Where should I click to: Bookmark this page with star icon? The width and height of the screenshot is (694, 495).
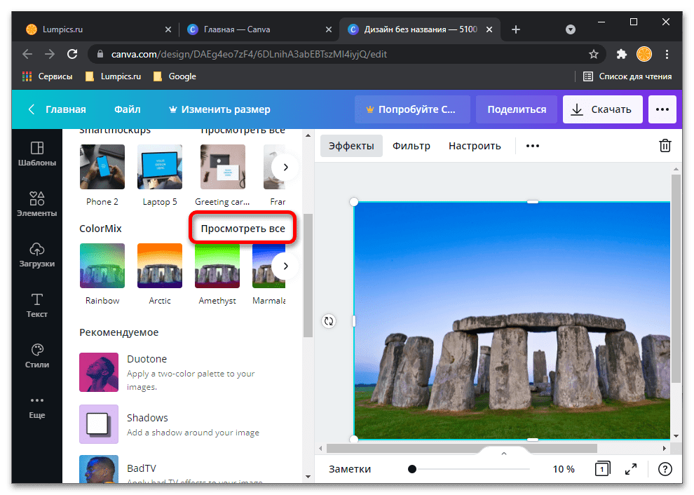click(x=594, y=54)
